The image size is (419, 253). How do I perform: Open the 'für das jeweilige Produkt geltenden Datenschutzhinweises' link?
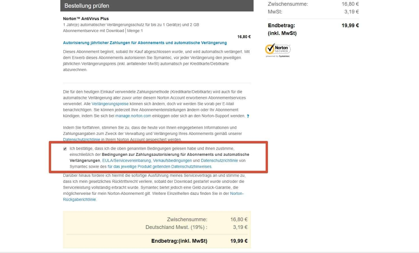pos(159,166)
